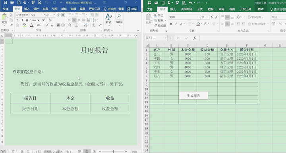Select cell A2 containing 张三

click(x=157, y=54)
